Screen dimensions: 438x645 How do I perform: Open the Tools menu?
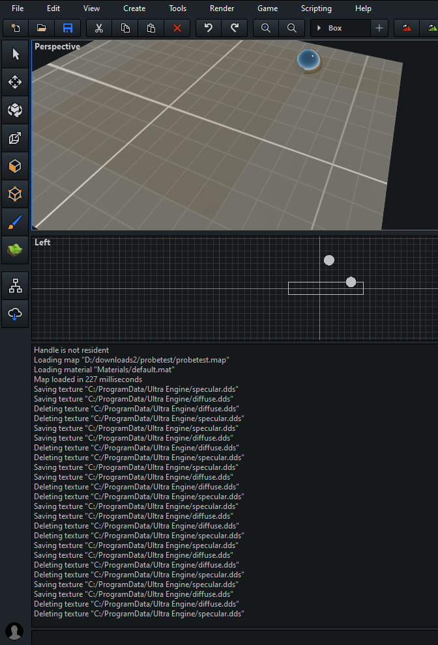pos(177,8)
